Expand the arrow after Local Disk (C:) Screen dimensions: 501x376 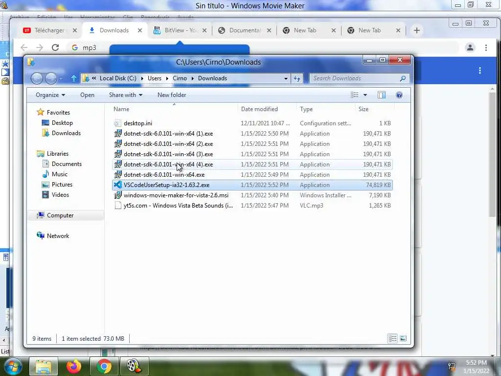pos(142,78)
